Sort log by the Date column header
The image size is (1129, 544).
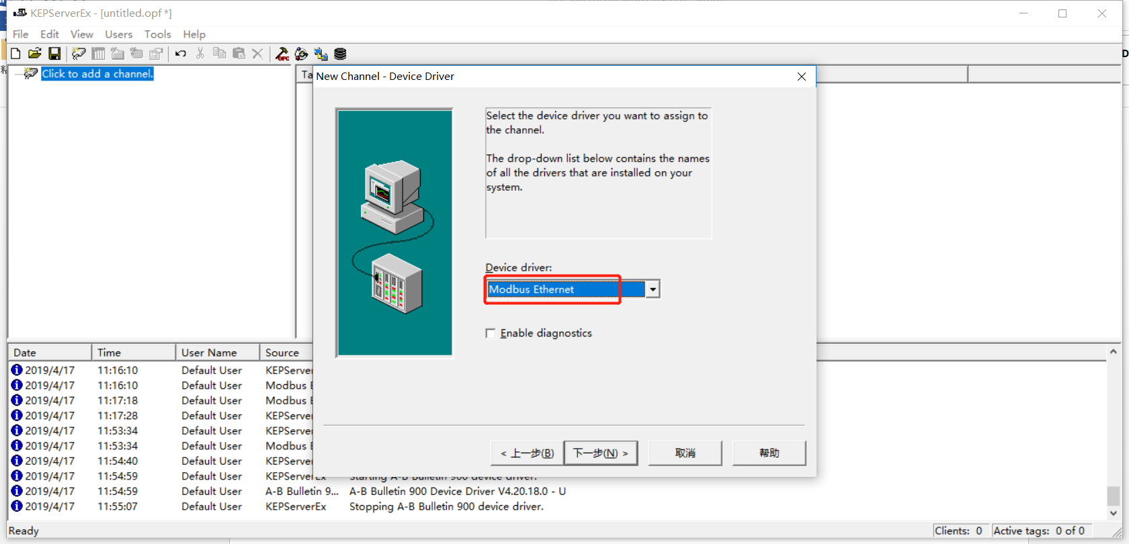(x=50, y=353)
